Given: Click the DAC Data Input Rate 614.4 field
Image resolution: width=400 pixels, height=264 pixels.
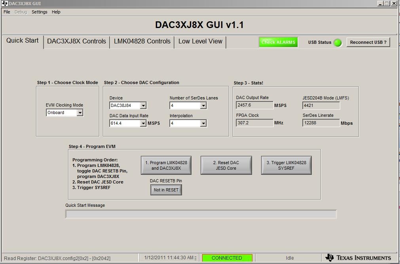Looking at the screenshot, I should [125, 124].
